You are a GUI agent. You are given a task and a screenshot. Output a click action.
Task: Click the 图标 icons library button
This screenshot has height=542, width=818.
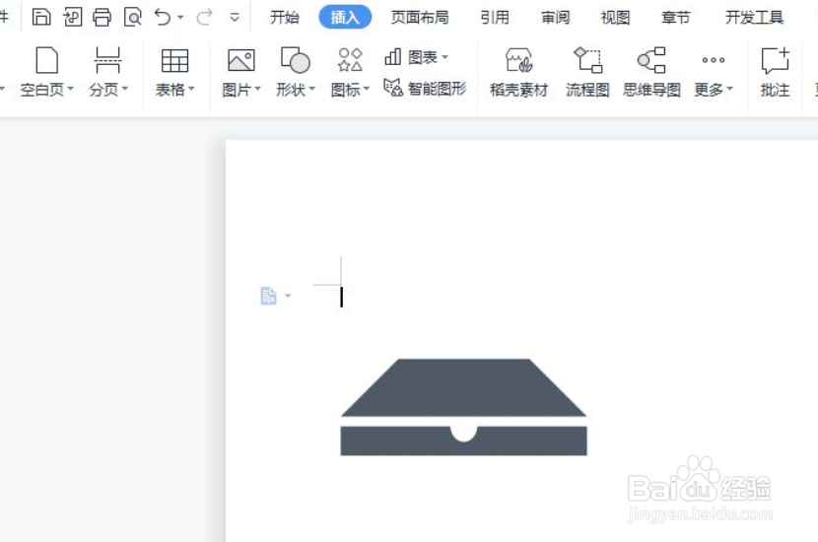tap(350, 60)
